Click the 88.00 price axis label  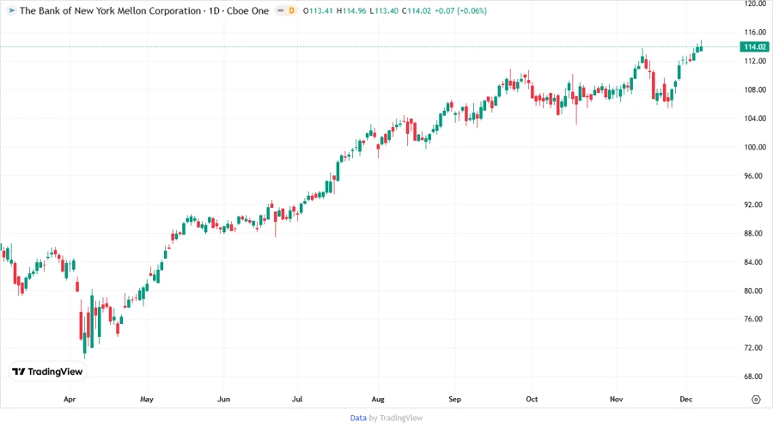755,233
